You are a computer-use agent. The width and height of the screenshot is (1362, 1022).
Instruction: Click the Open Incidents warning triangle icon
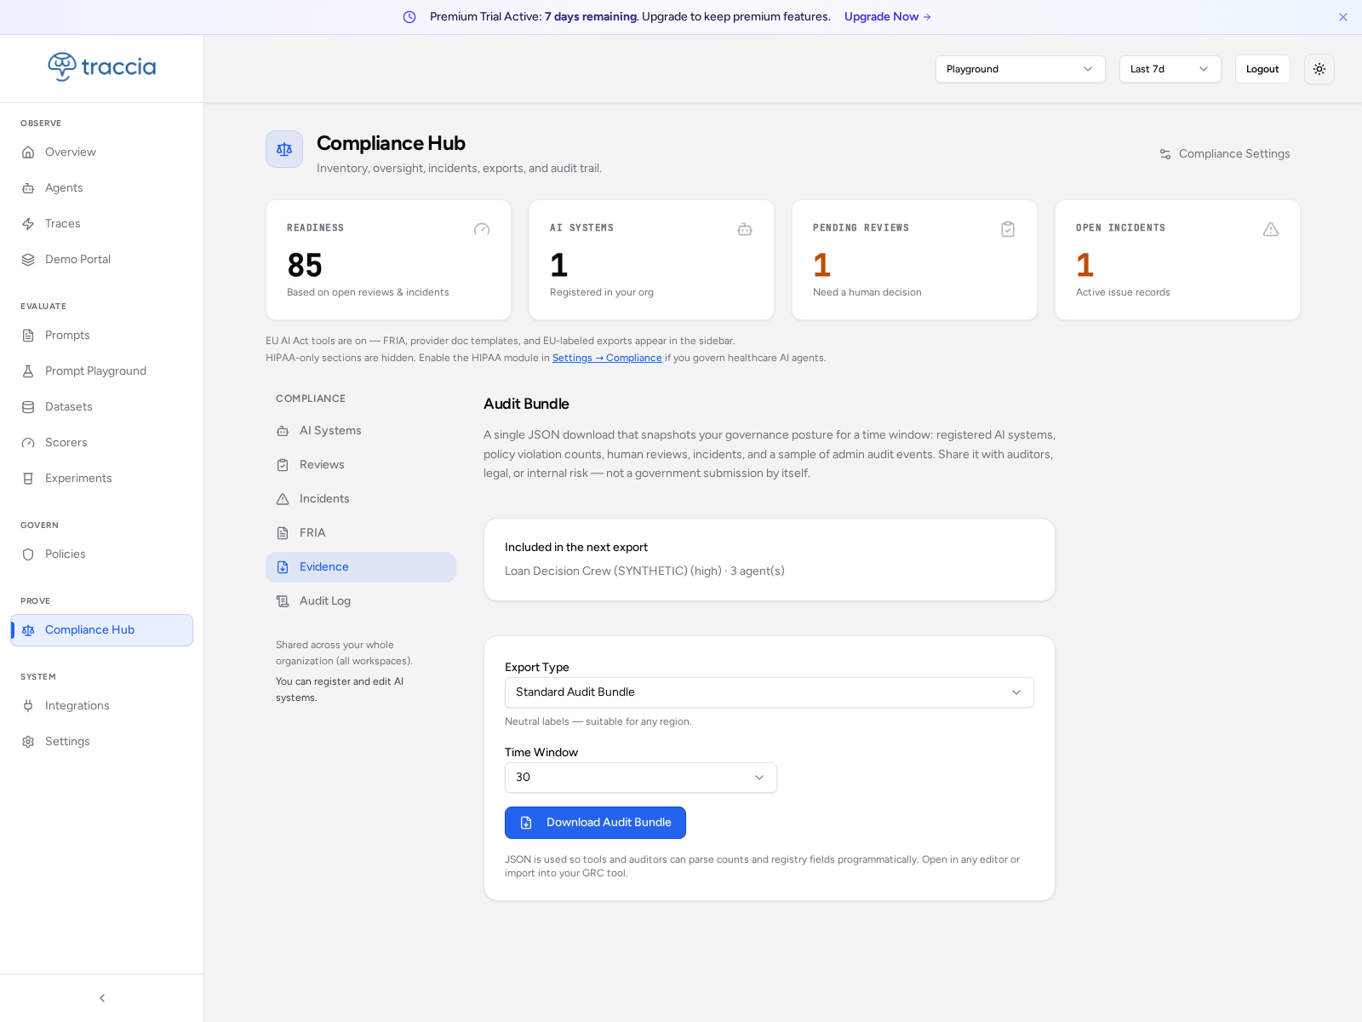[x=1271, y=229]
